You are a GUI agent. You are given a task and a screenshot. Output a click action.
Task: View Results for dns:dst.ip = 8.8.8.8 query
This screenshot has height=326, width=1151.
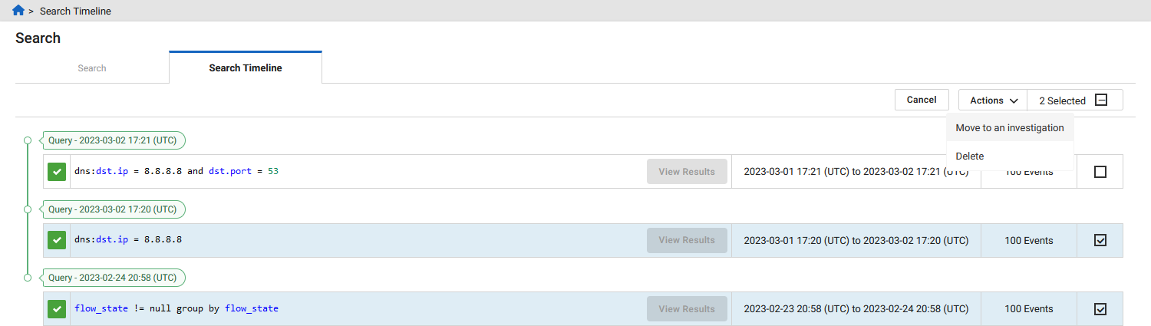click(687, 240)
